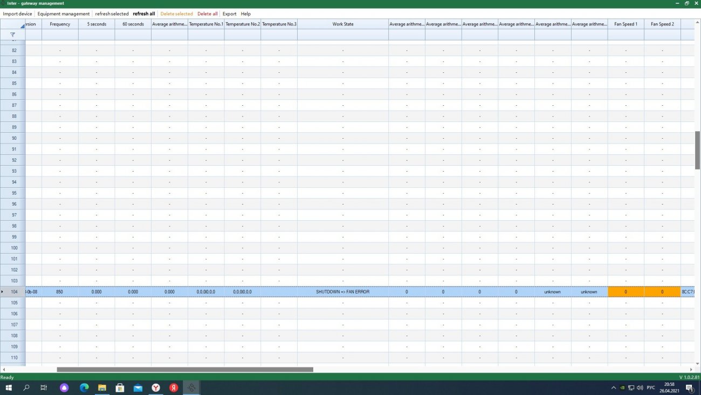This screenshot has height=395, width=701.
Task: Click Temperature No.2 column header
Action: click(x=243, y=24)
